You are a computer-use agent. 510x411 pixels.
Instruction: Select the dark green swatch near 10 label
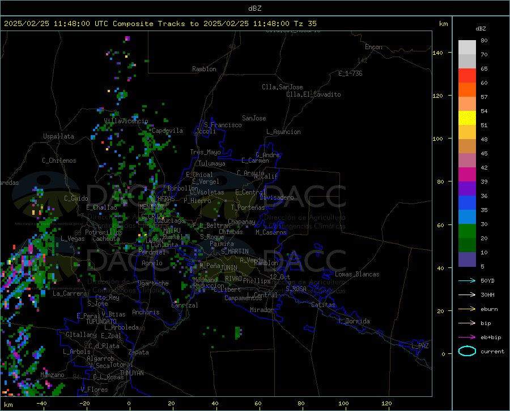(x=467, y=245)
